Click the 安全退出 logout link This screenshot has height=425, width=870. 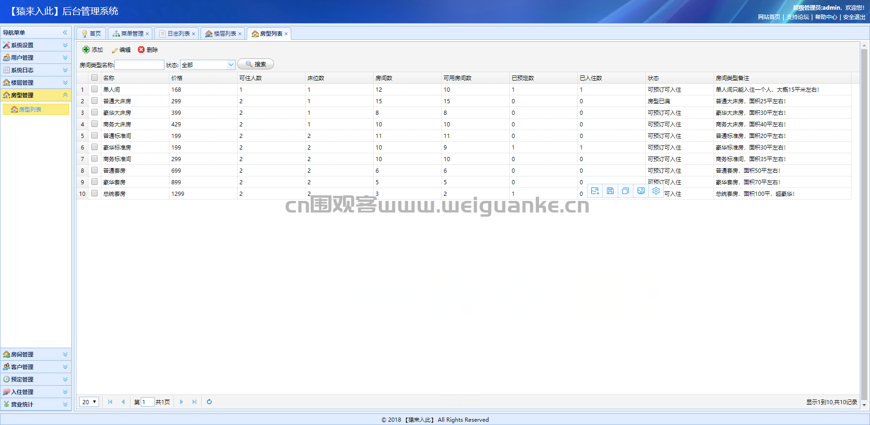click(x=854, y=17)
